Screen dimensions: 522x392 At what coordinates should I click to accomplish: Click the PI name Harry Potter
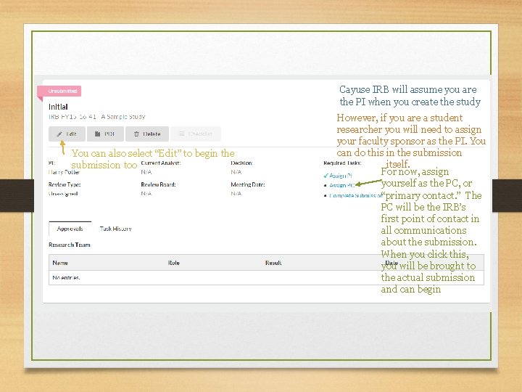(x=64, y=172)
